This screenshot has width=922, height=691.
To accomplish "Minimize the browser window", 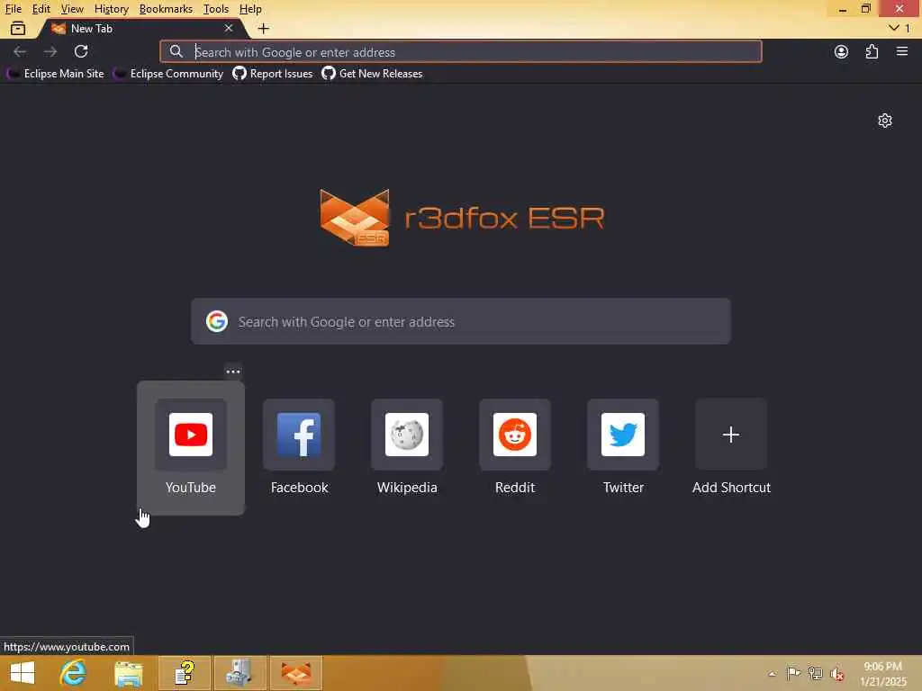I will [843, 9].
